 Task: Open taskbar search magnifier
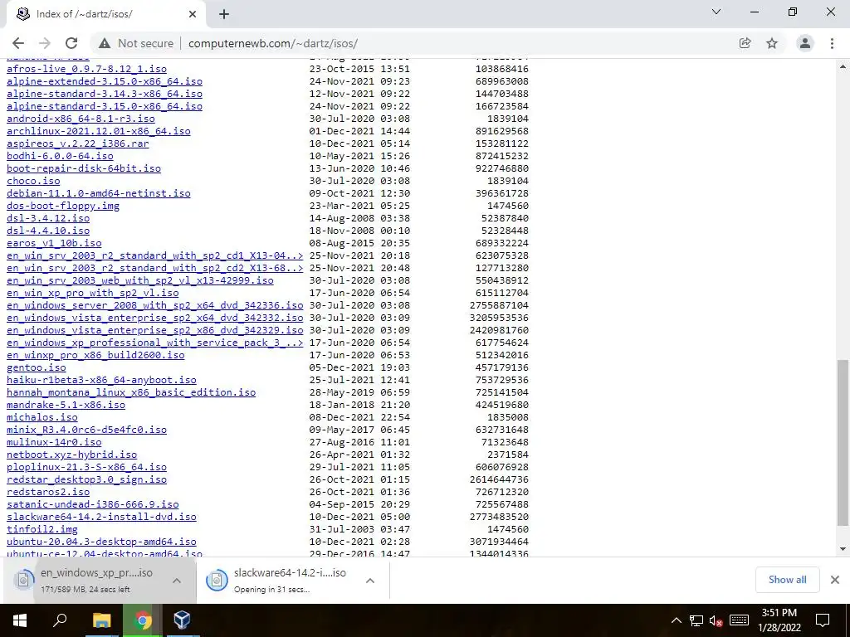click(60, 620)
